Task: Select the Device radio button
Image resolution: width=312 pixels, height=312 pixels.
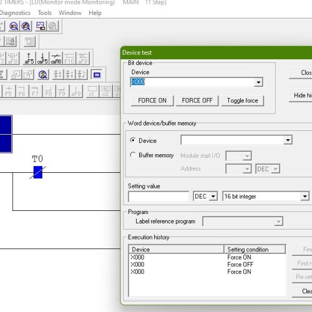Action: click(x=132, y=140)
